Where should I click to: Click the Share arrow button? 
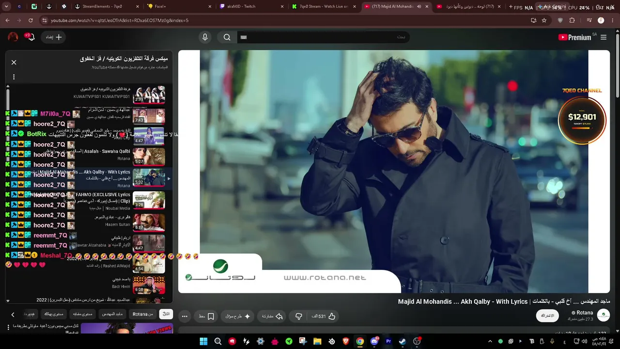272,316
